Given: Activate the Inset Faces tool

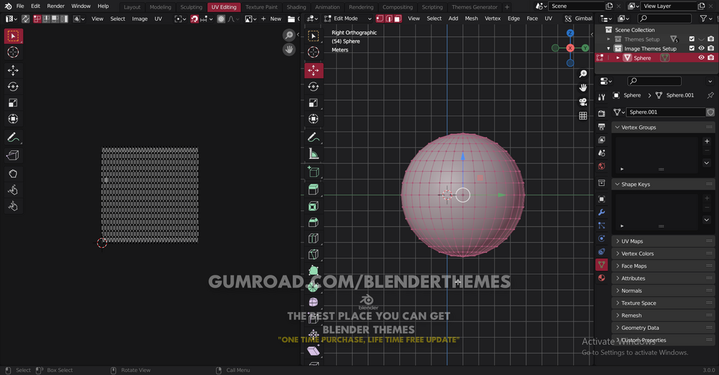Looking at the screenshot, I should point(313,206).
